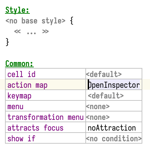Click the opening left guillemet « marker
Image resolution: width=150 pixels, height=150 pixels.
click(17, 31)
